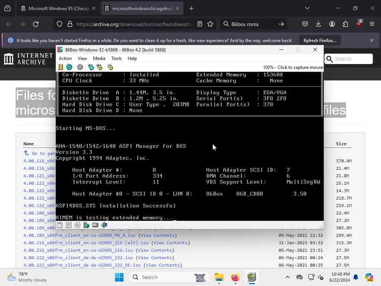The height and width of the screenshot is (286, 381).
Task: Click the uBlock Origin extension icon
Action: click(359, 23)
